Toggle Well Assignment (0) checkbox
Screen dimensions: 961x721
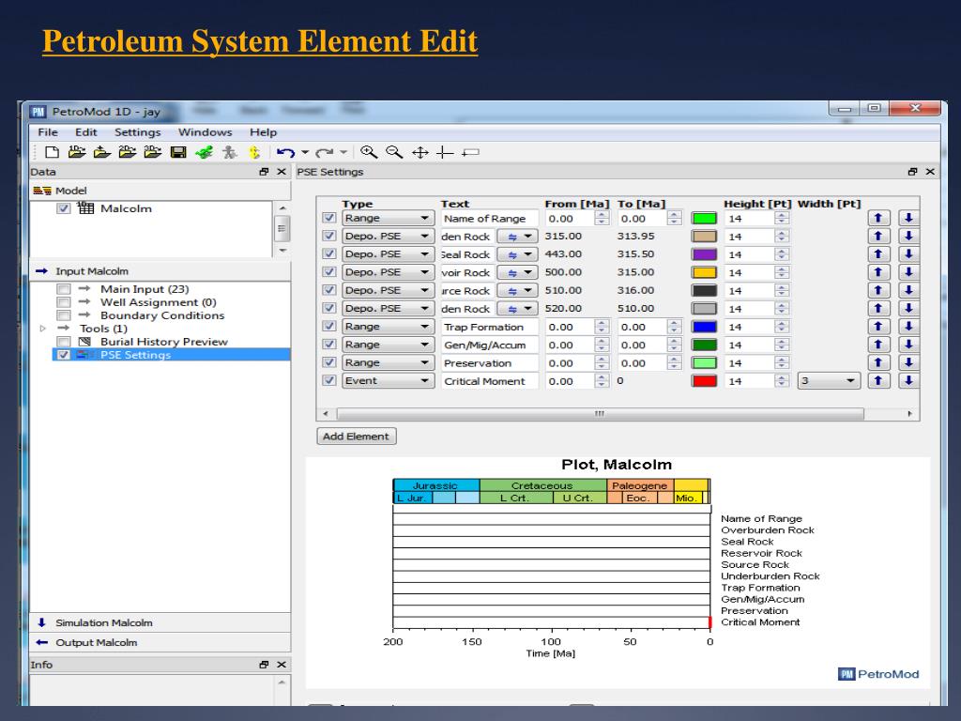point(63,302)
